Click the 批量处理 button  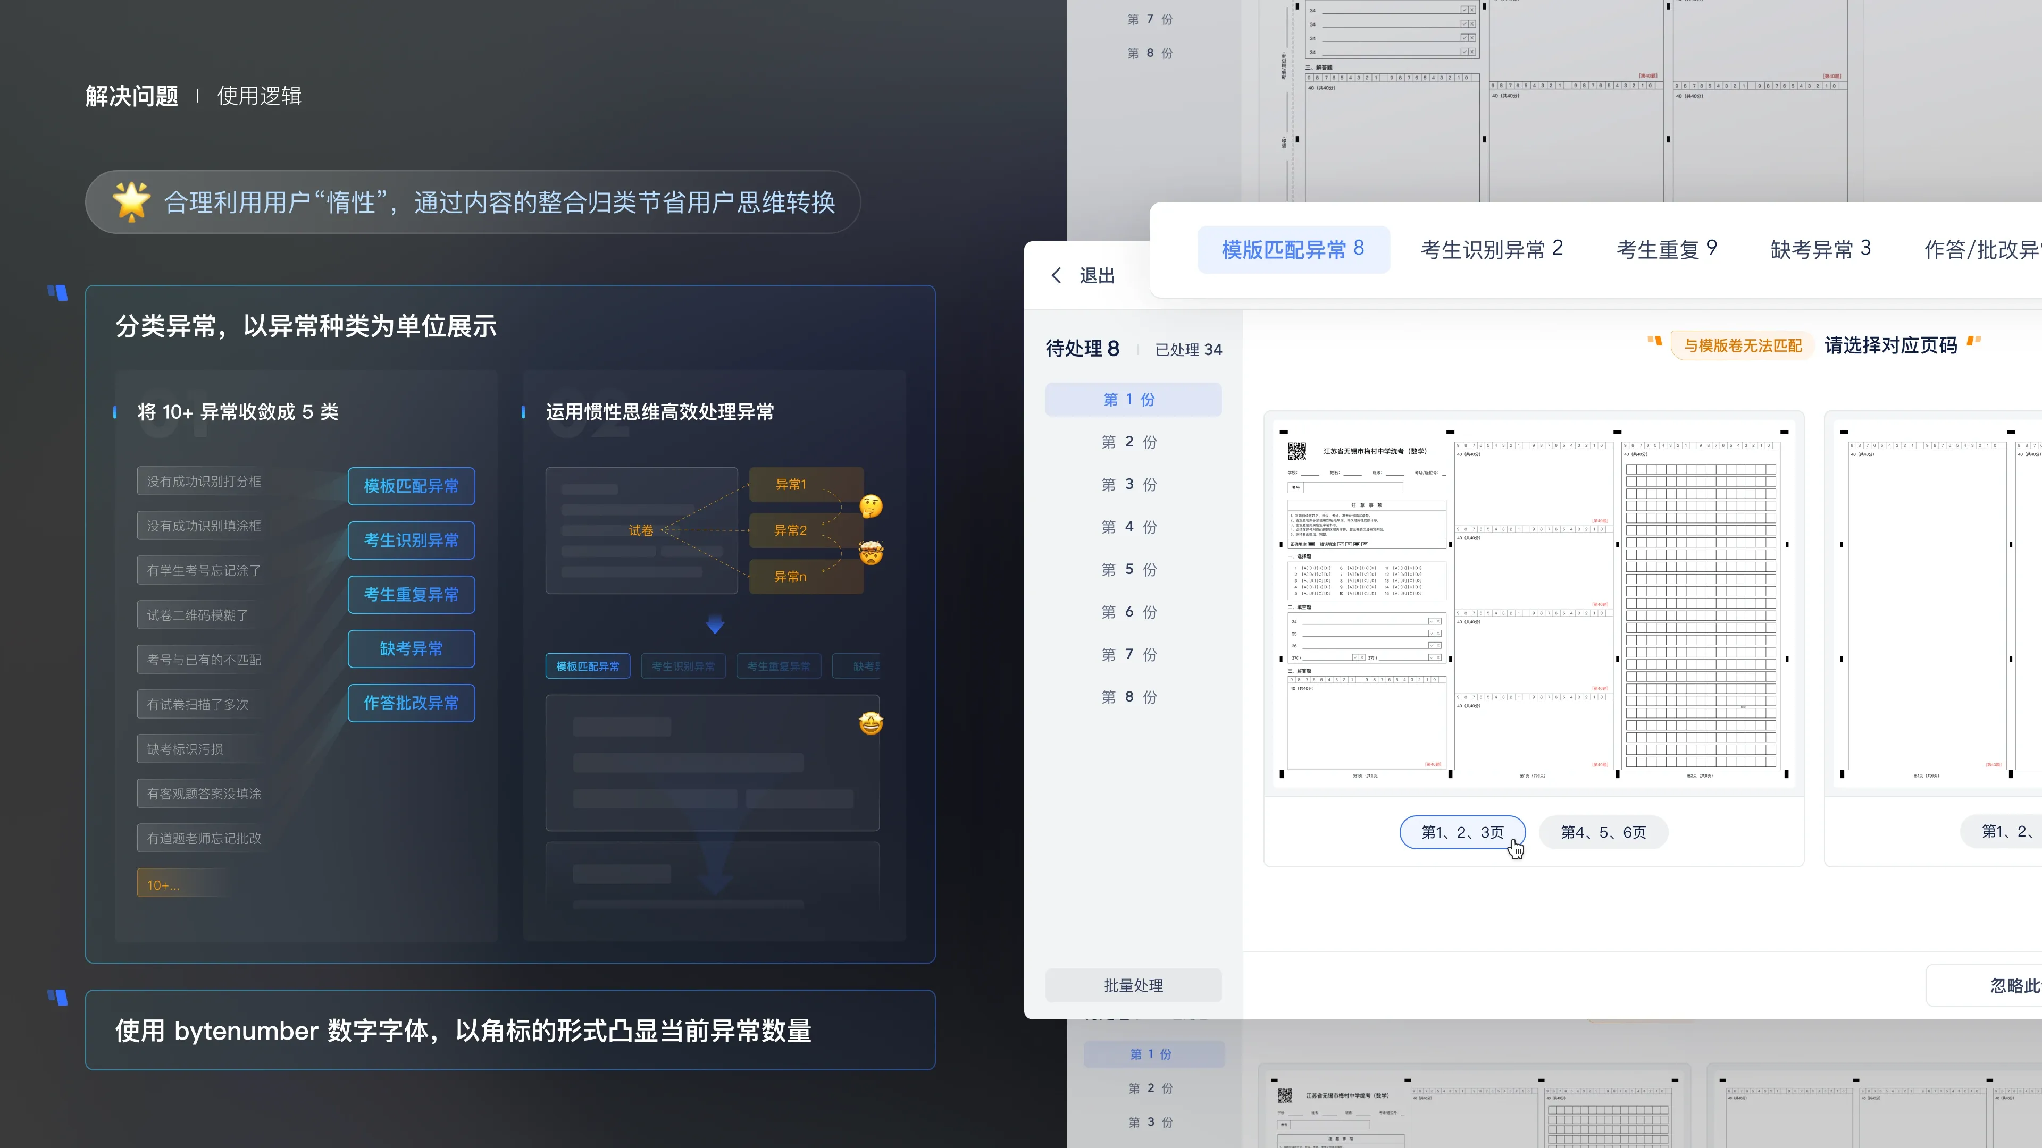point(1134,985)
